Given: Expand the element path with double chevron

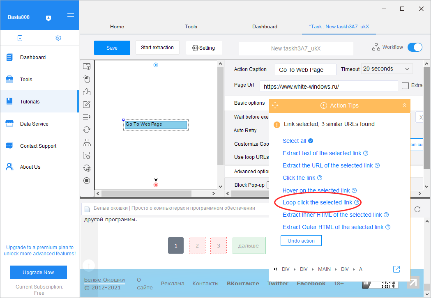Looking at the screenshot, I should pyautogui.click(x=275, y=269).
